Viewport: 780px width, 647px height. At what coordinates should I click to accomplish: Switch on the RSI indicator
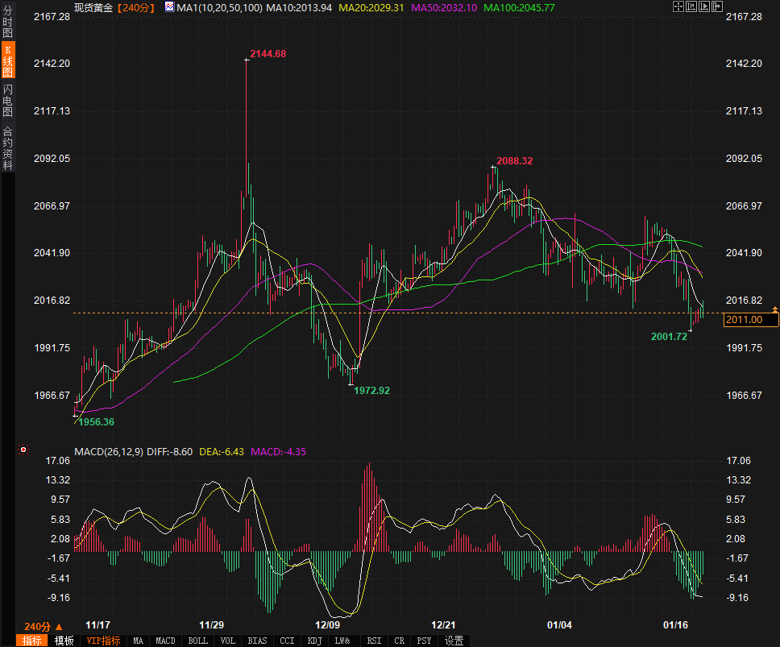click(x=374, y=641)
